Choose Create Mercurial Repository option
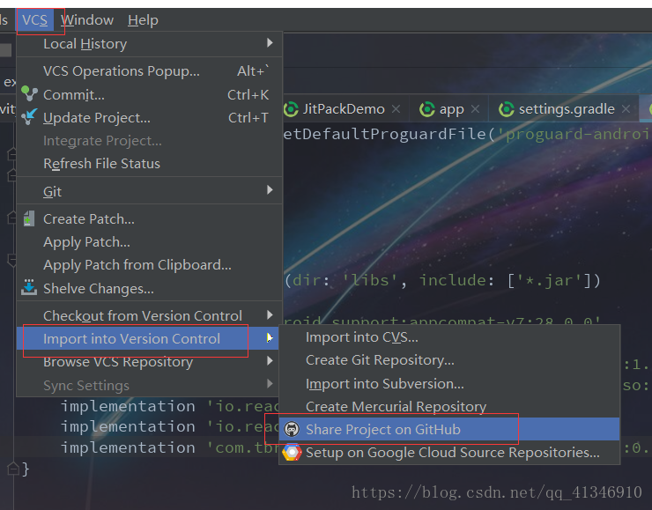This screenshot has width=652, height=510. tap(449, 407)
